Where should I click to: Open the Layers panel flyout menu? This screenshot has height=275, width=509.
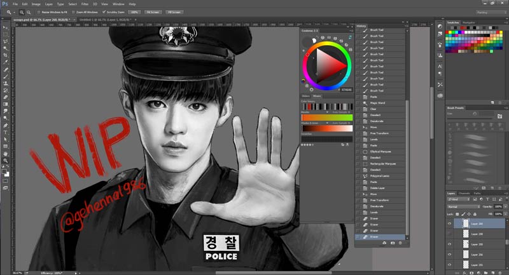(x=506, y=193)
